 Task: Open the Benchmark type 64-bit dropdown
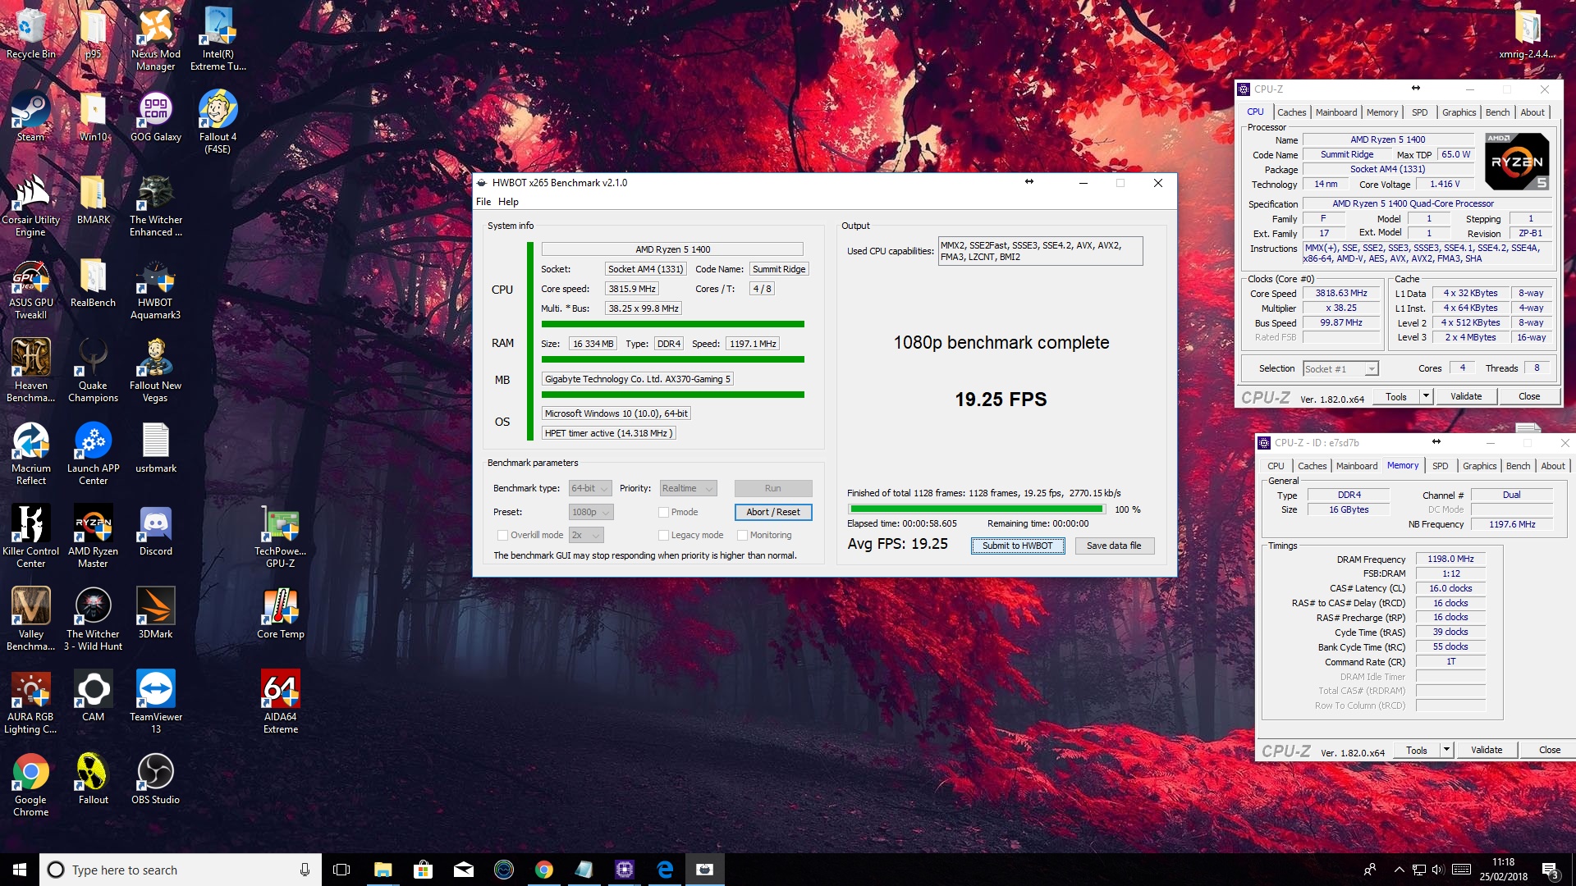click(590, 488)
